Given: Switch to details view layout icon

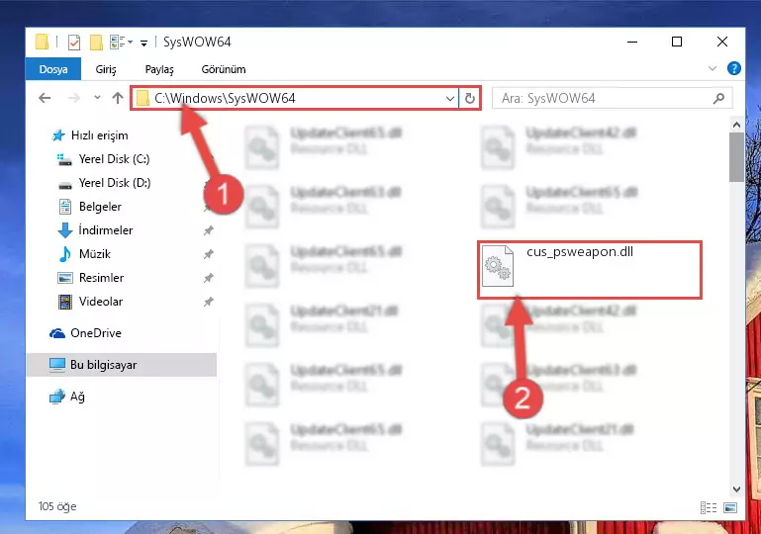Looking at the screenshot, I should pyautogui.click(x=709, y=507).
